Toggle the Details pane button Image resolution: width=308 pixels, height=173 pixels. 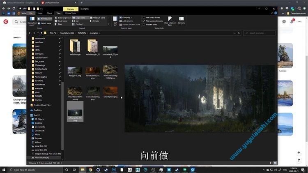(44, 23)
